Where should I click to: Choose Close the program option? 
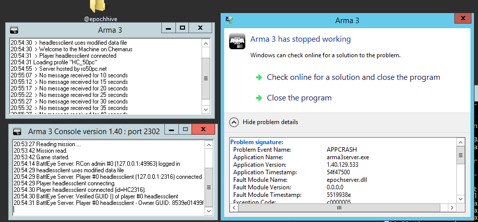coord(299,98)
